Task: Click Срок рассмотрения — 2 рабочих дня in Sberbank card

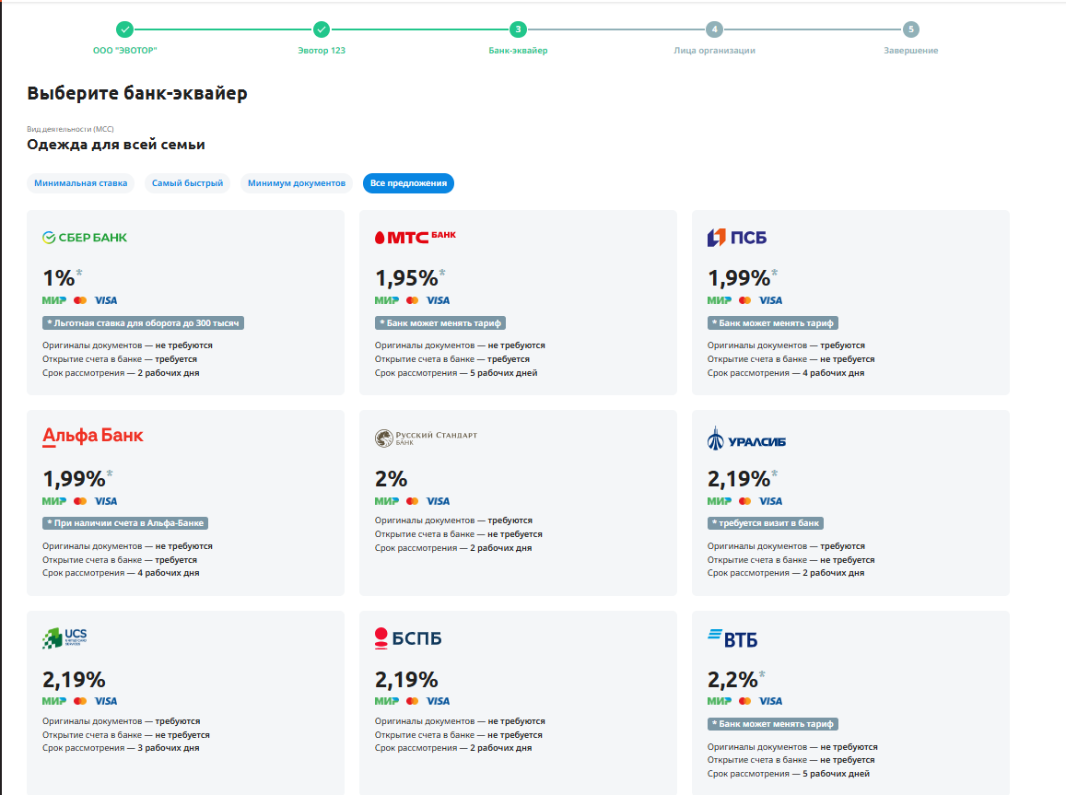Action: pyautogui.click(x=121, y=373)
